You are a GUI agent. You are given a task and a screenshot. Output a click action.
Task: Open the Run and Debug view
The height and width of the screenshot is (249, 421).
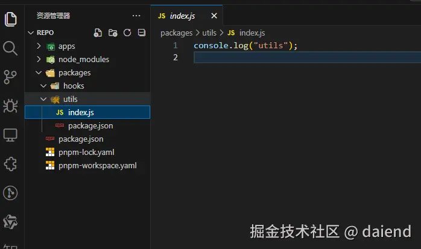coord(10,106)
